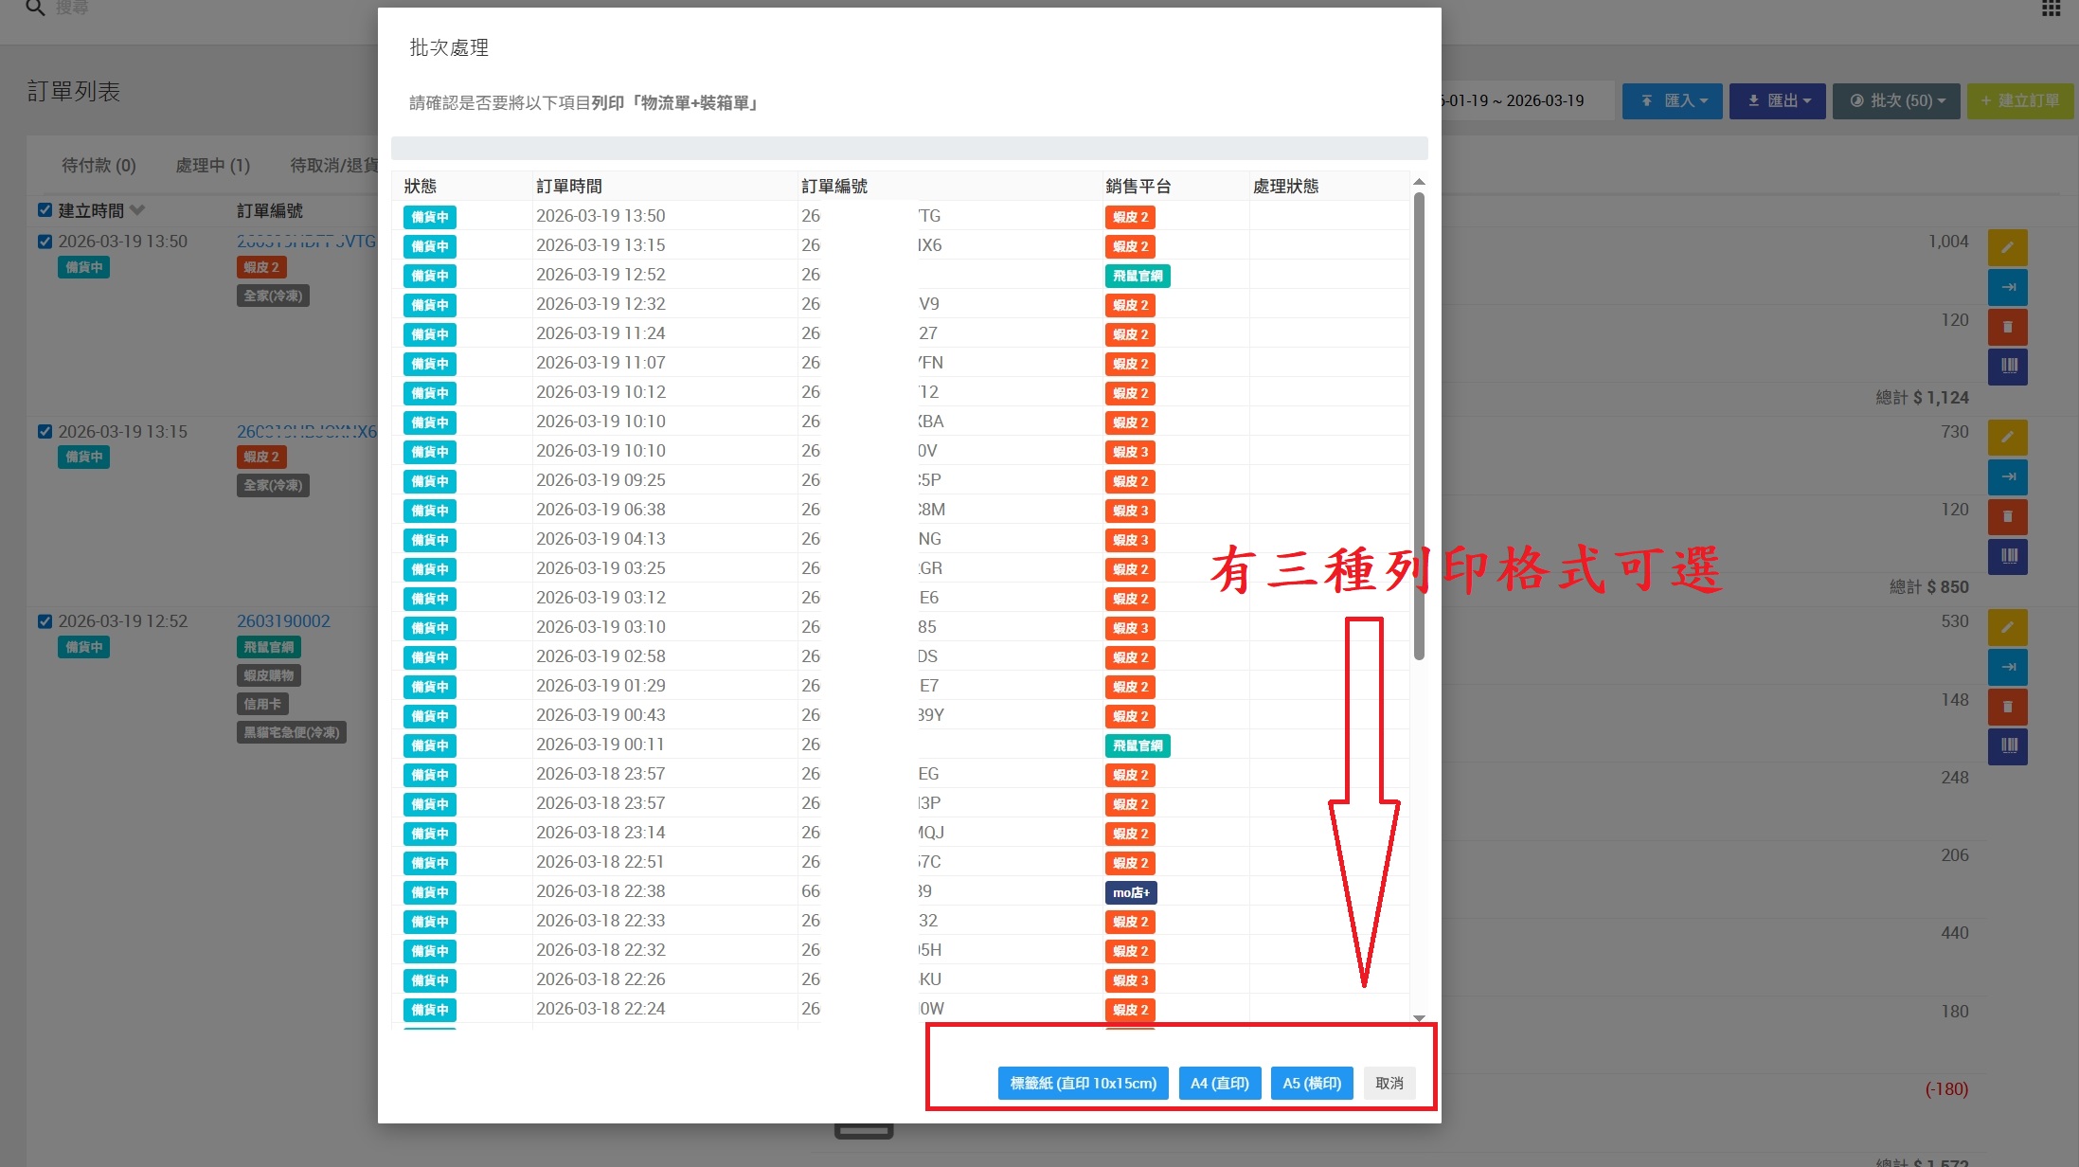The image size is (2079, 1167).
Task: Click the edit pencil icon for the 13:50 order
Action: pyautogui.click(x=2007, y=248)
